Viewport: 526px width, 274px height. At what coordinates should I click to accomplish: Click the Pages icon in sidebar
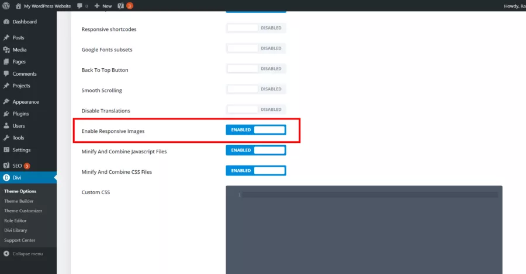coord(6,62)
